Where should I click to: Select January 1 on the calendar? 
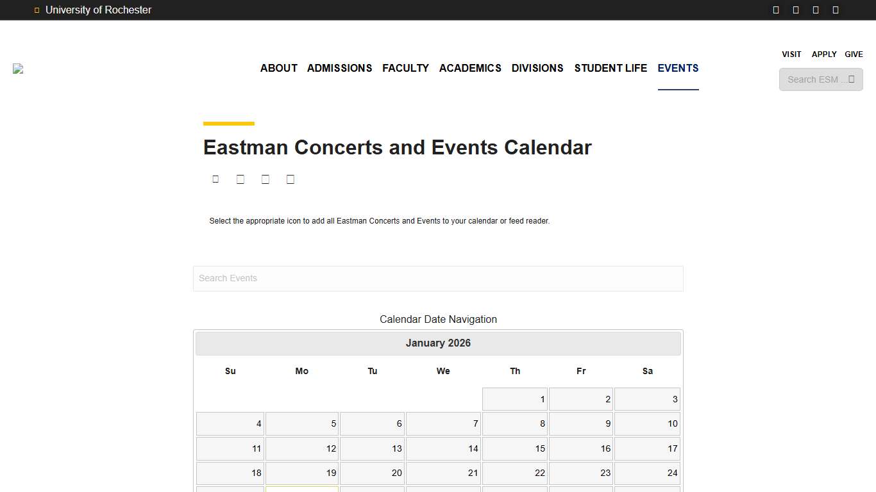(514, 398)
